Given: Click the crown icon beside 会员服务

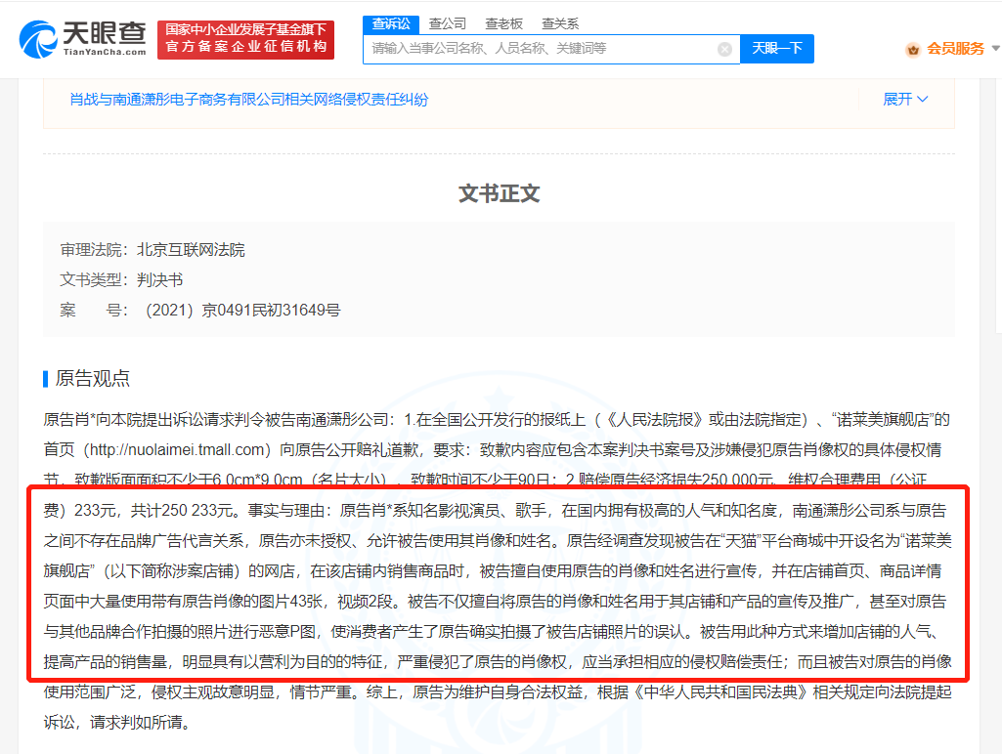Looking at the screenshot, I should [x=913, y=49].
